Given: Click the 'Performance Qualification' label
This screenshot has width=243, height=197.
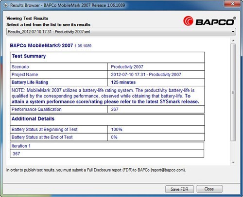Looking at the screenshot, I should [x=36, y=109].
